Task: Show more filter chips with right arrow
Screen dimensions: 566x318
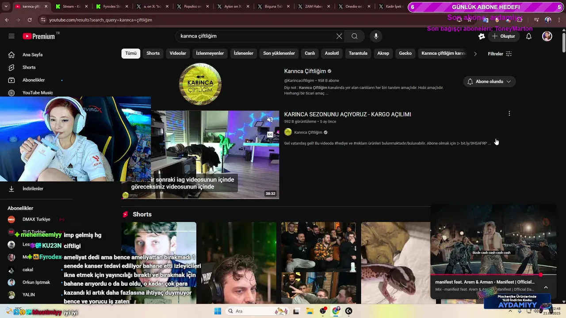Action: pyautogui.click(x=475, y=53)
